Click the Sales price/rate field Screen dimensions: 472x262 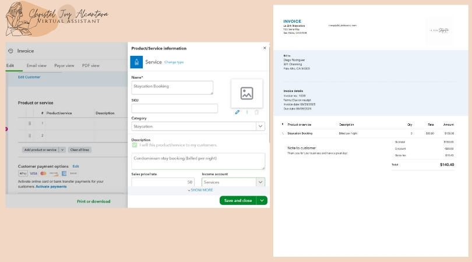pos(163,182)
